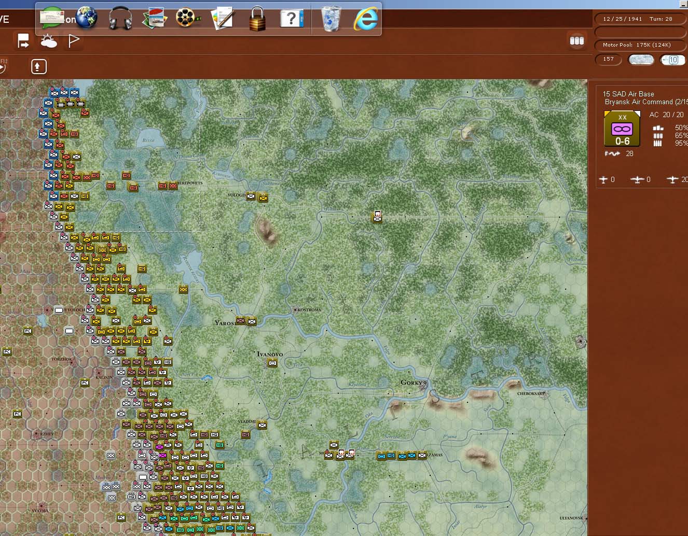688x536 pixels.
Task: Click the three fuel drums toolbar button
Action: 577,40
